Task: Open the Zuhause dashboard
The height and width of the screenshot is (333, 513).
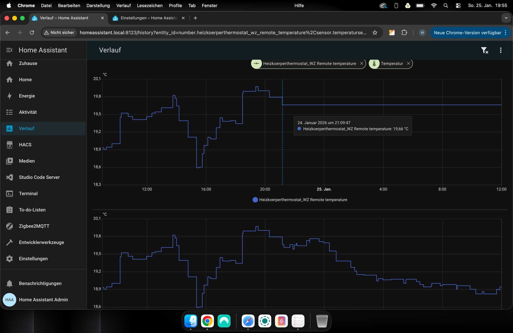Action: [43, 63]
